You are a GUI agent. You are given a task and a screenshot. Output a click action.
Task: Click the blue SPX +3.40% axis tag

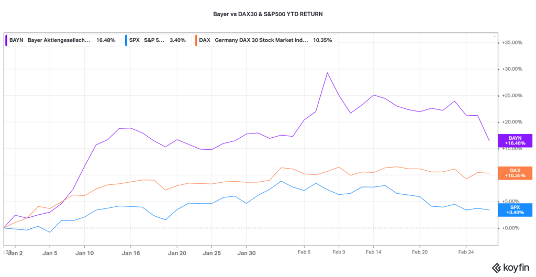pyautogui.click(x=515, y=210)
